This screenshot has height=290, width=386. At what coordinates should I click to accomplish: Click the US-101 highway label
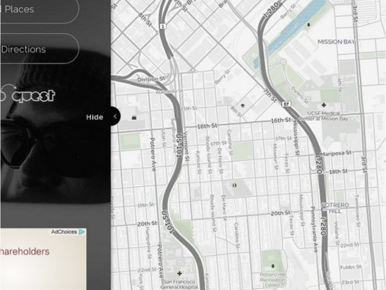pos(179,144)
